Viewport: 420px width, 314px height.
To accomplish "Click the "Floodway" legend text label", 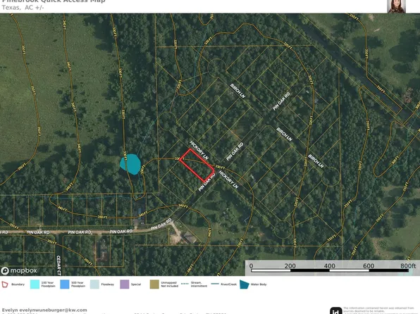I will coord(107,284).
